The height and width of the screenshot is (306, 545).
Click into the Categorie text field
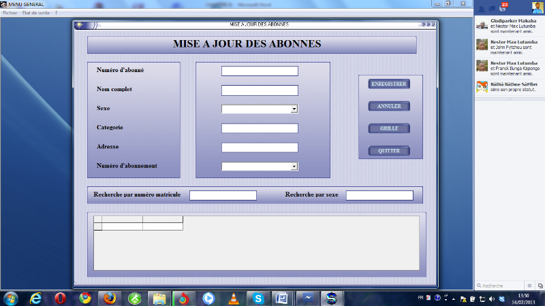click(x=260, y=129)
